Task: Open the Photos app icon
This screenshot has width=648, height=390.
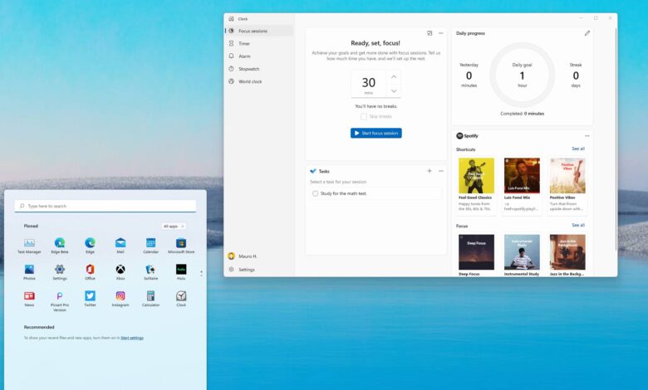Action: point(29,270)
